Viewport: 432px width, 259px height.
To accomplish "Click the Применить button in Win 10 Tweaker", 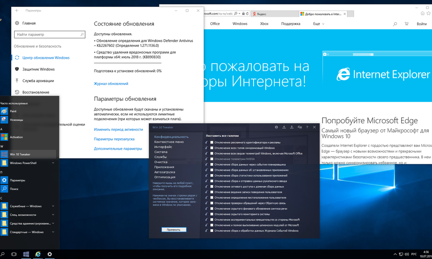I will tap(174, 230).
